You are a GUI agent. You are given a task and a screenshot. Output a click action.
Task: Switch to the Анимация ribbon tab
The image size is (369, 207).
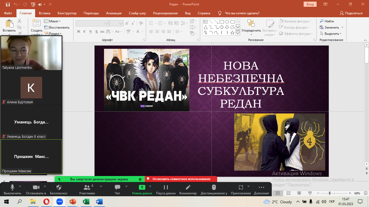coord(114,13)
